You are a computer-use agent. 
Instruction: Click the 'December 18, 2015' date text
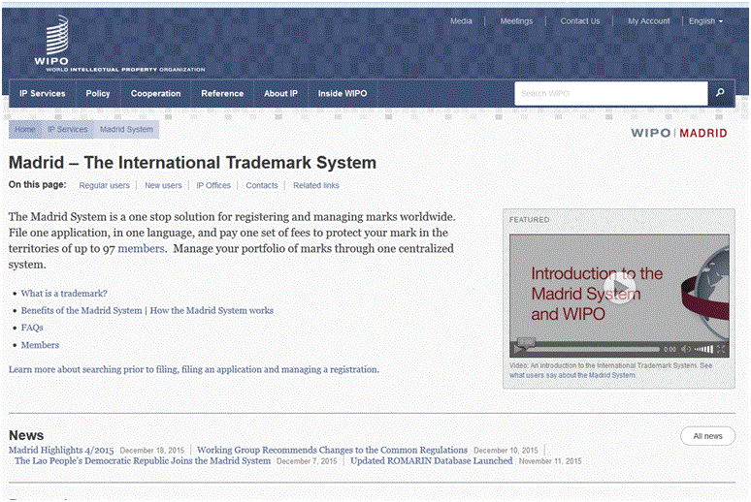tap(152, 451)
